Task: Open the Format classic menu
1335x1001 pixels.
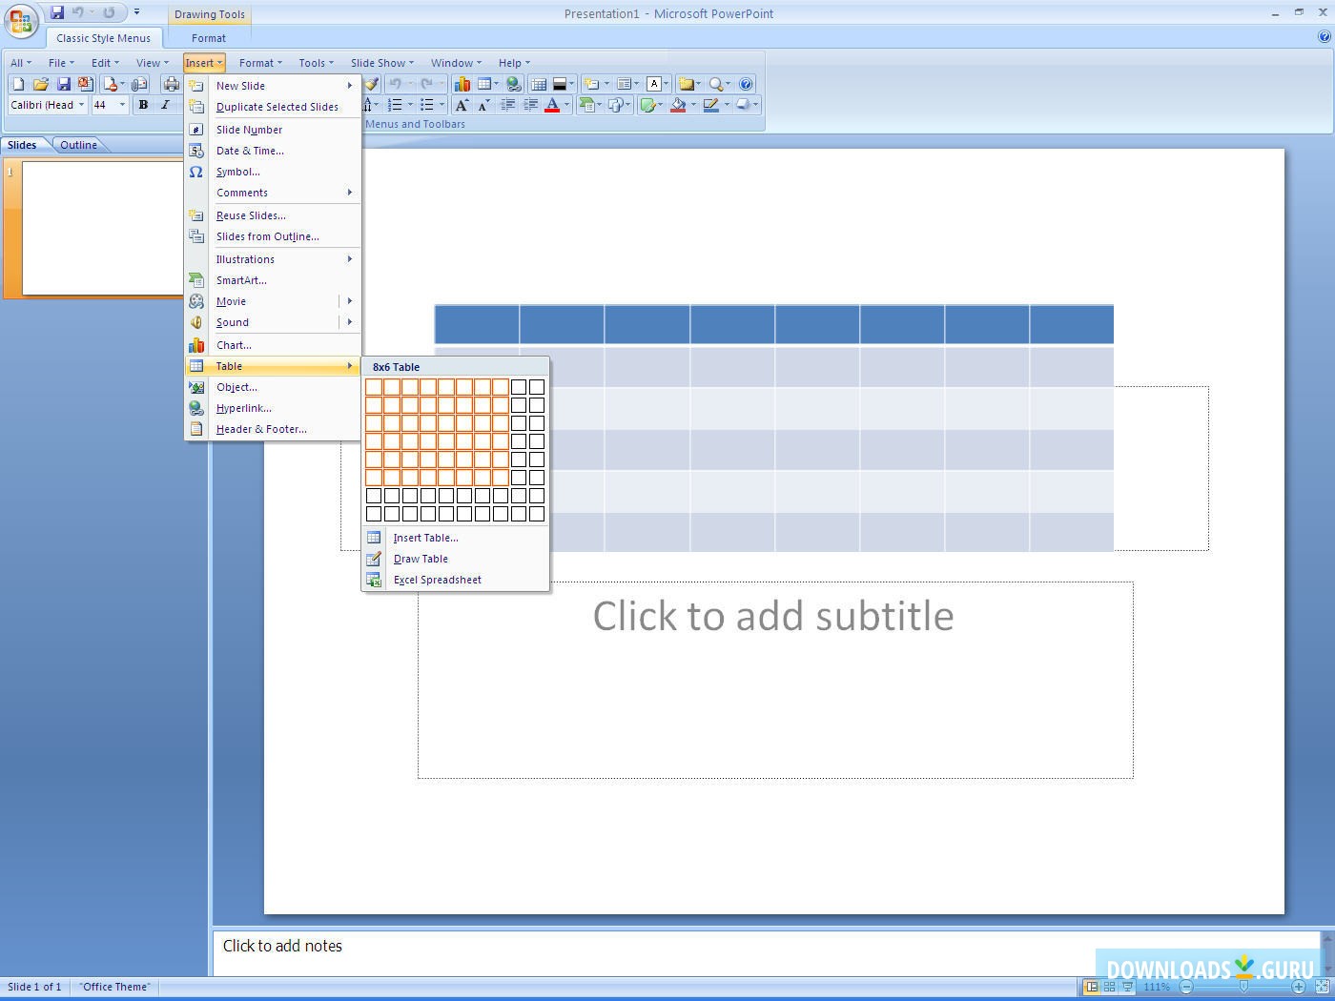Action: click(x=260, y=63)
